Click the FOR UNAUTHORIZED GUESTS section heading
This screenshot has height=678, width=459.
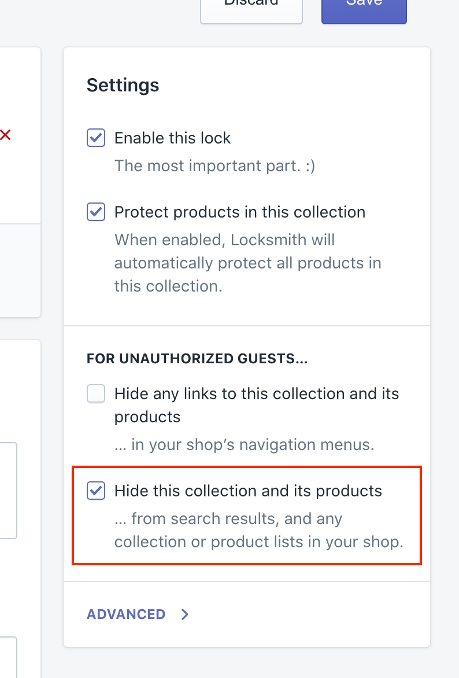tap(197, 359)
